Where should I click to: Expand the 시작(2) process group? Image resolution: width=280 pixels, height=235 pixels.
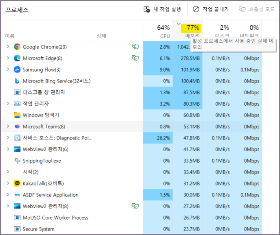[8, 172]
